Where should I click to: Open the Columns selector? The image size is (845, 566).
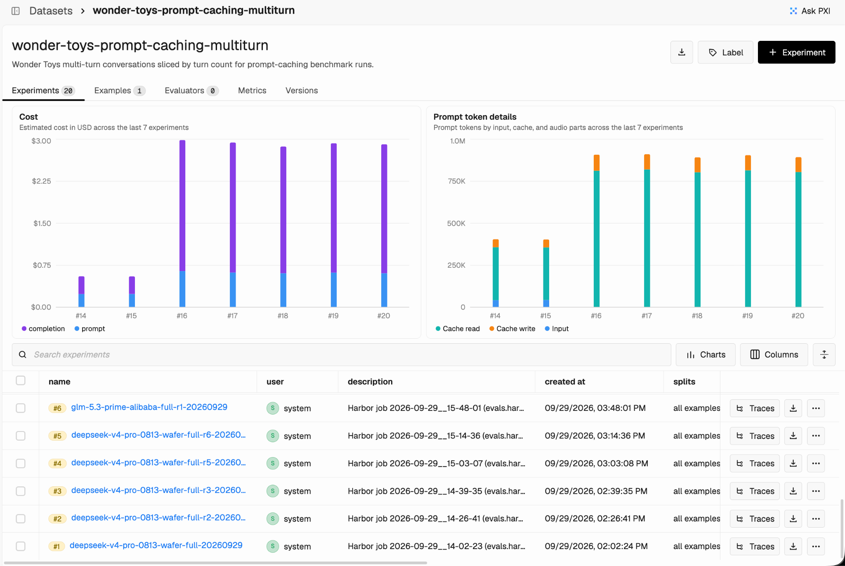click(x=774, y=354)
